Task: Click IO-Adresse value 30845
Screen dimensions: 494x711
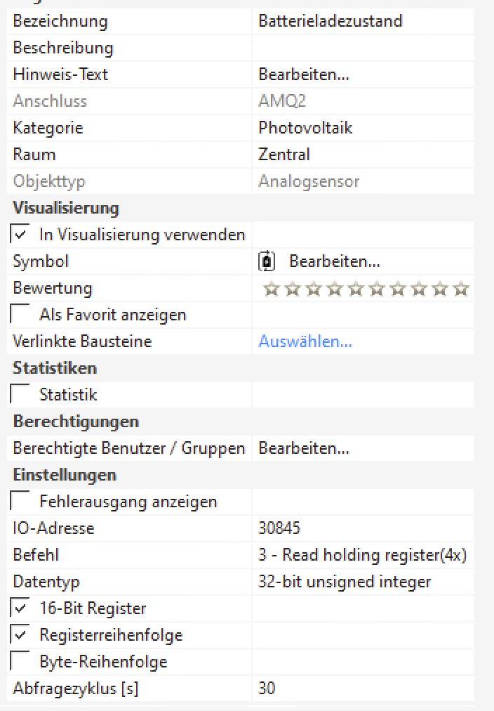Action: [363, 528]
